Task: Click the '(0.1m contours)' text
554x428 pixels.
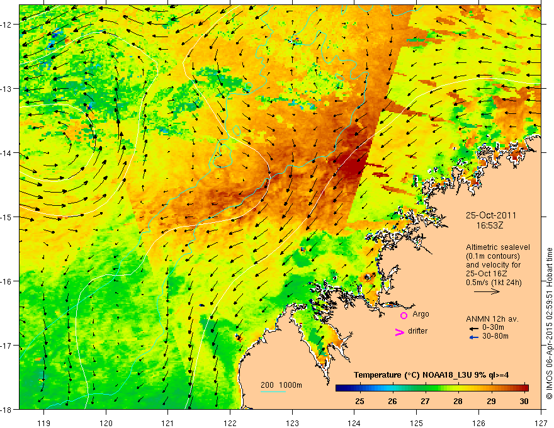Action: click(x=492, y=256)
